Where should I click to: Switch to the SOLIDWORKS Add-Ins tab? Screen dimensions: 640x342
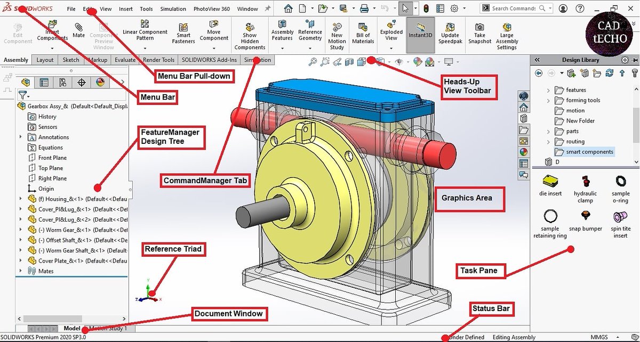[x=209, y=60]
